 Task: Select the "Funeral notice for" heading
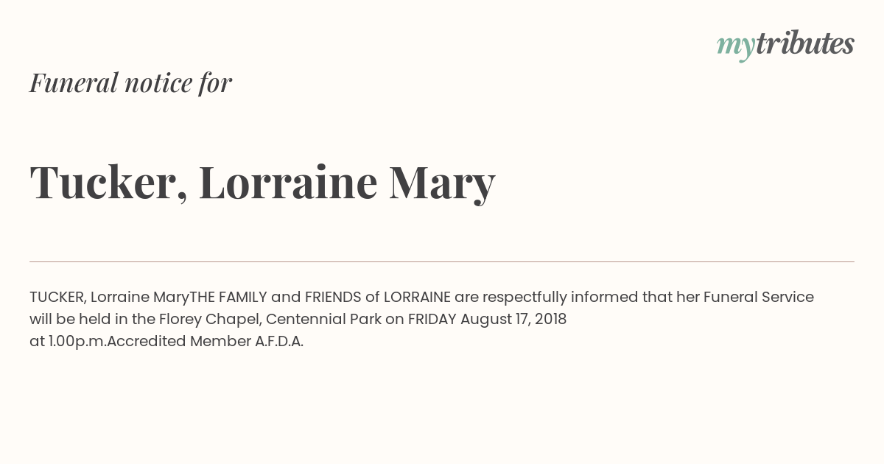click(x=130, y=82)
